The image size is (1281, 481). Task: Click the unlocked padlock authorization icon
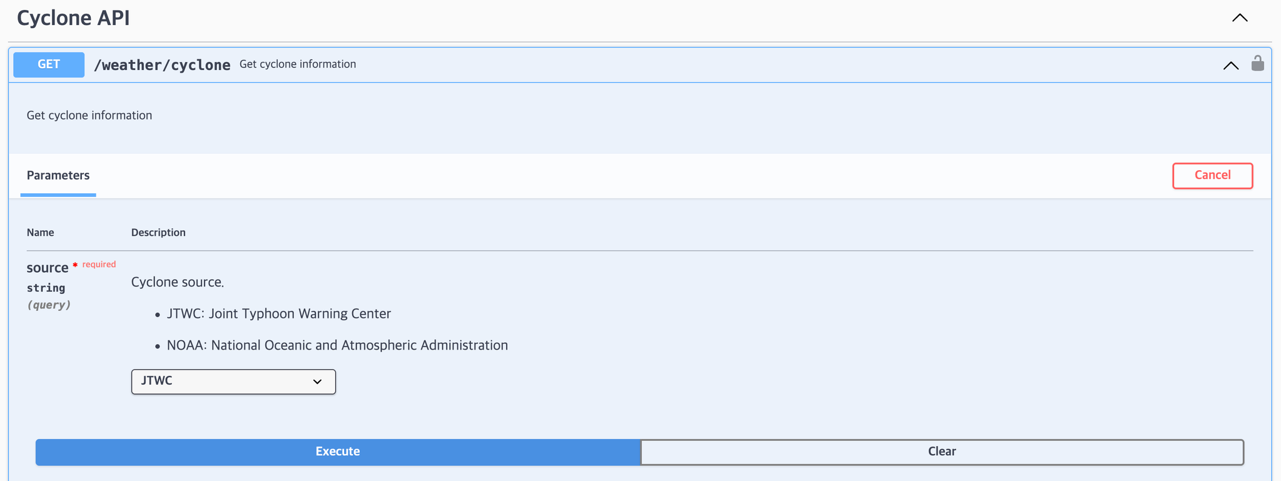coord(1257,63)
